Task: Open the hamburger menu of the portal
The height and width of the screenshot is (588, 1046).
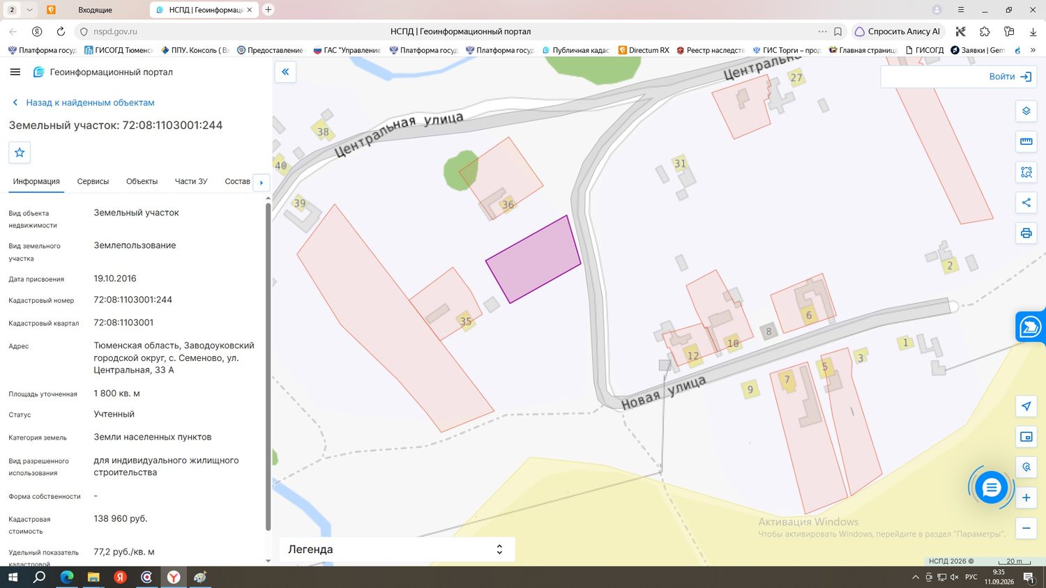Action: pos(15,72)
